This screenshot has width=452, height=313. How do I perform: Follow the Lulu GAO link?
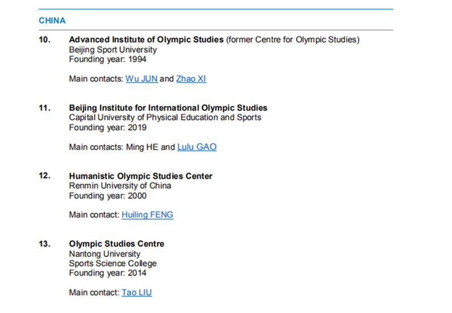[197, 147]
